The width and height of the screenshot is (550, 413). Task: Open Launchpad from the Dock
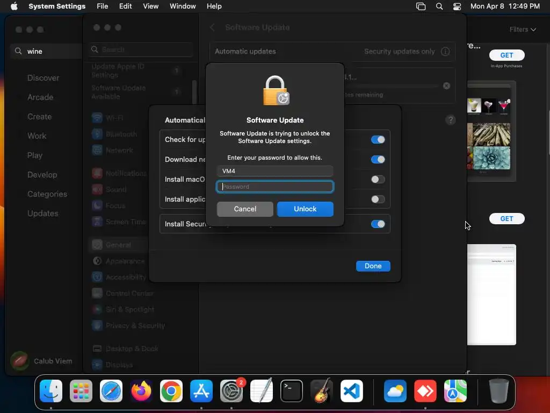(81, 391)
